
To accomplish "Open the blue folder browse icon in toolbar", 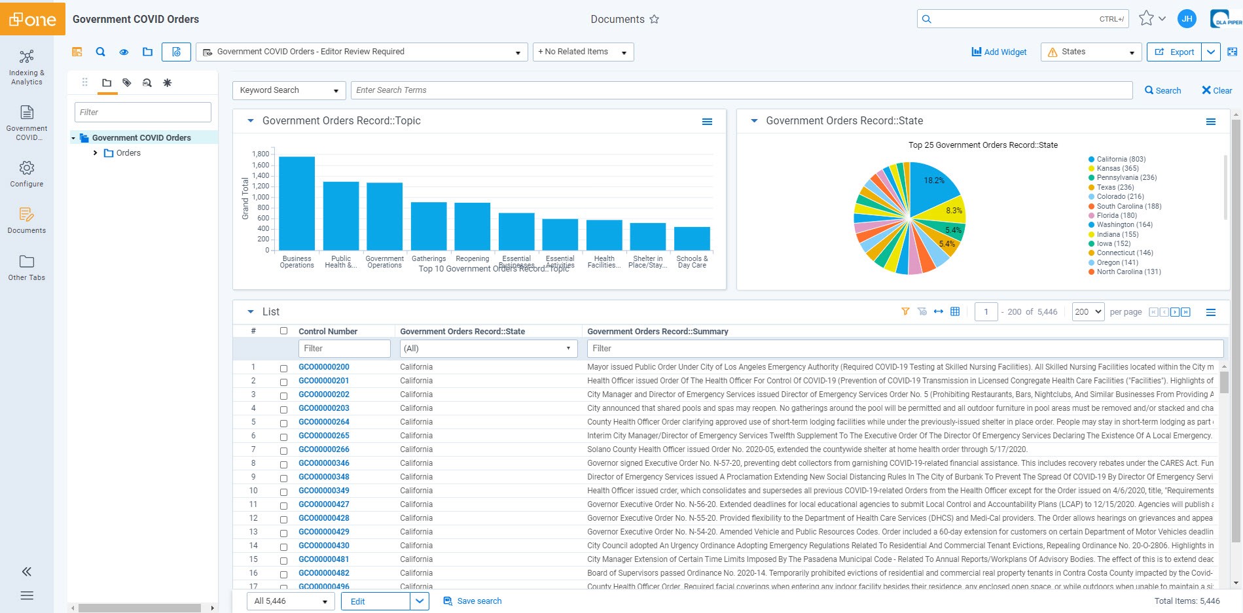I will (147, 51).
